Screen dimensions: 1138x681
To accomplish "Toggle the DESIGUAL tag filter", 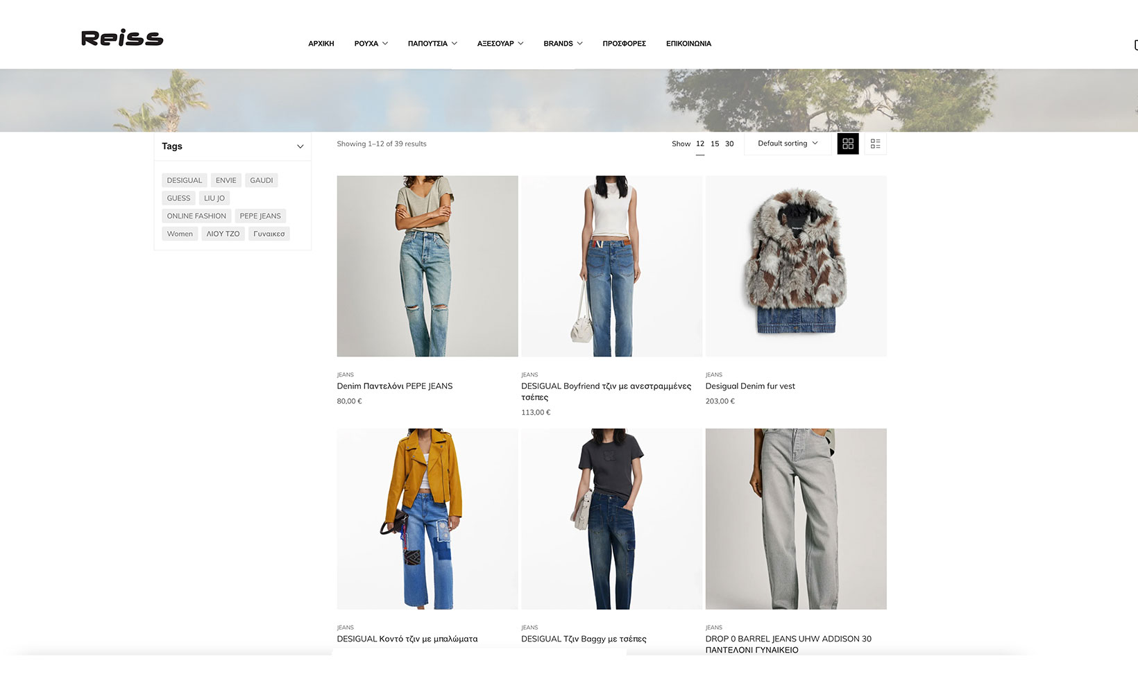I will coord(184,180).
